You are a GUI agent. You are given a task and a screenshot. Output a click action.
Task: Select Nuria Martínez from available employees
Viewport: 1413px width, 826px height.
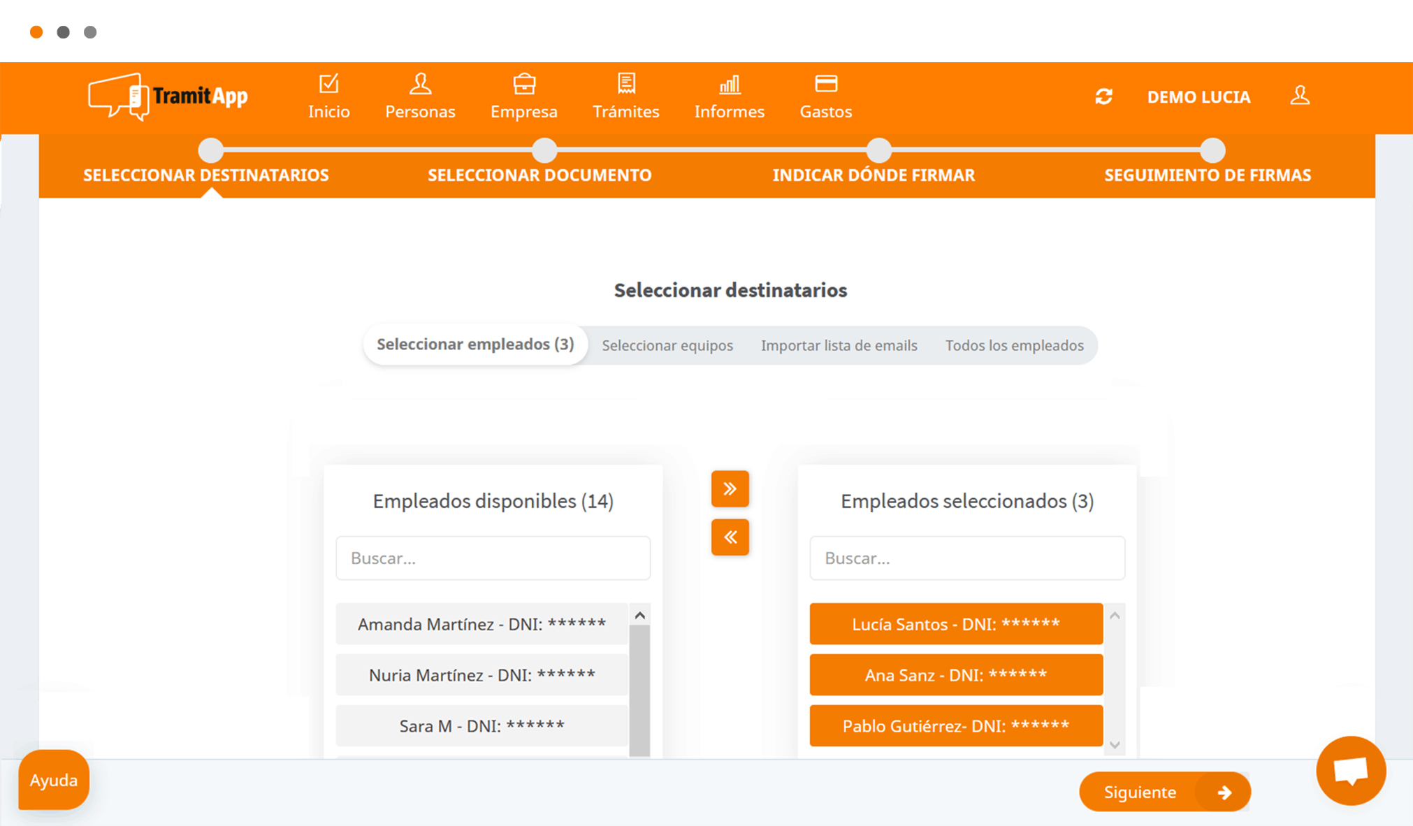pos(482,675)
